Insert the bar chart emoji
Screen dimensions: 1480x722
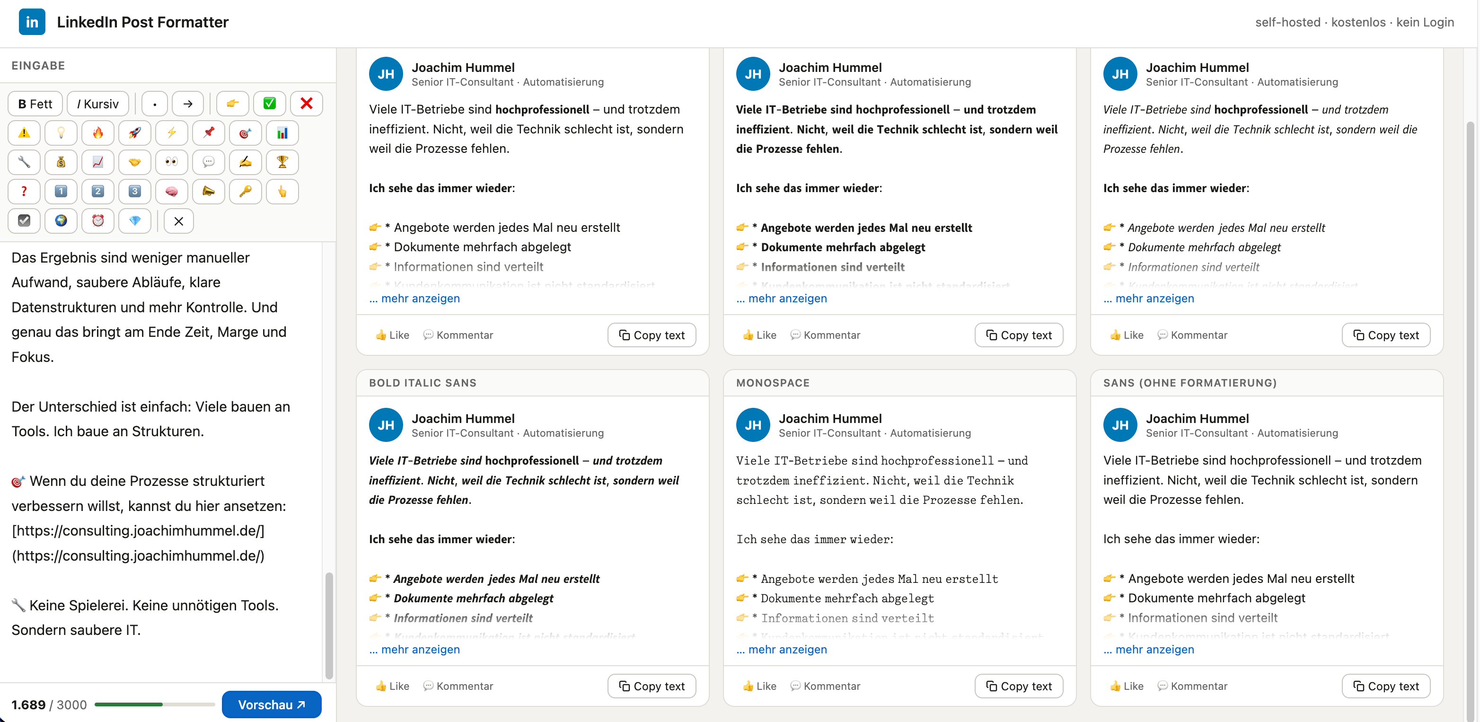coord(282,133)
